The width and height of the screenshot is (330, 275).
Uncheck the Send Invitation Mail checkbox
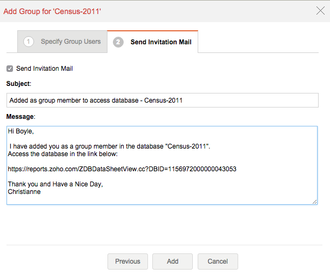10,69
